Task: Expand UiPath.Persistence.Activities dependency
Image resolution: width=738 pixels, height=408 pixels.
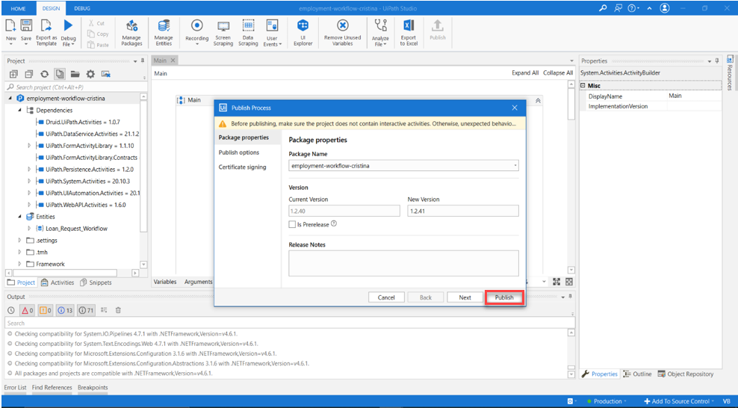Action: [x=29, y=170]
